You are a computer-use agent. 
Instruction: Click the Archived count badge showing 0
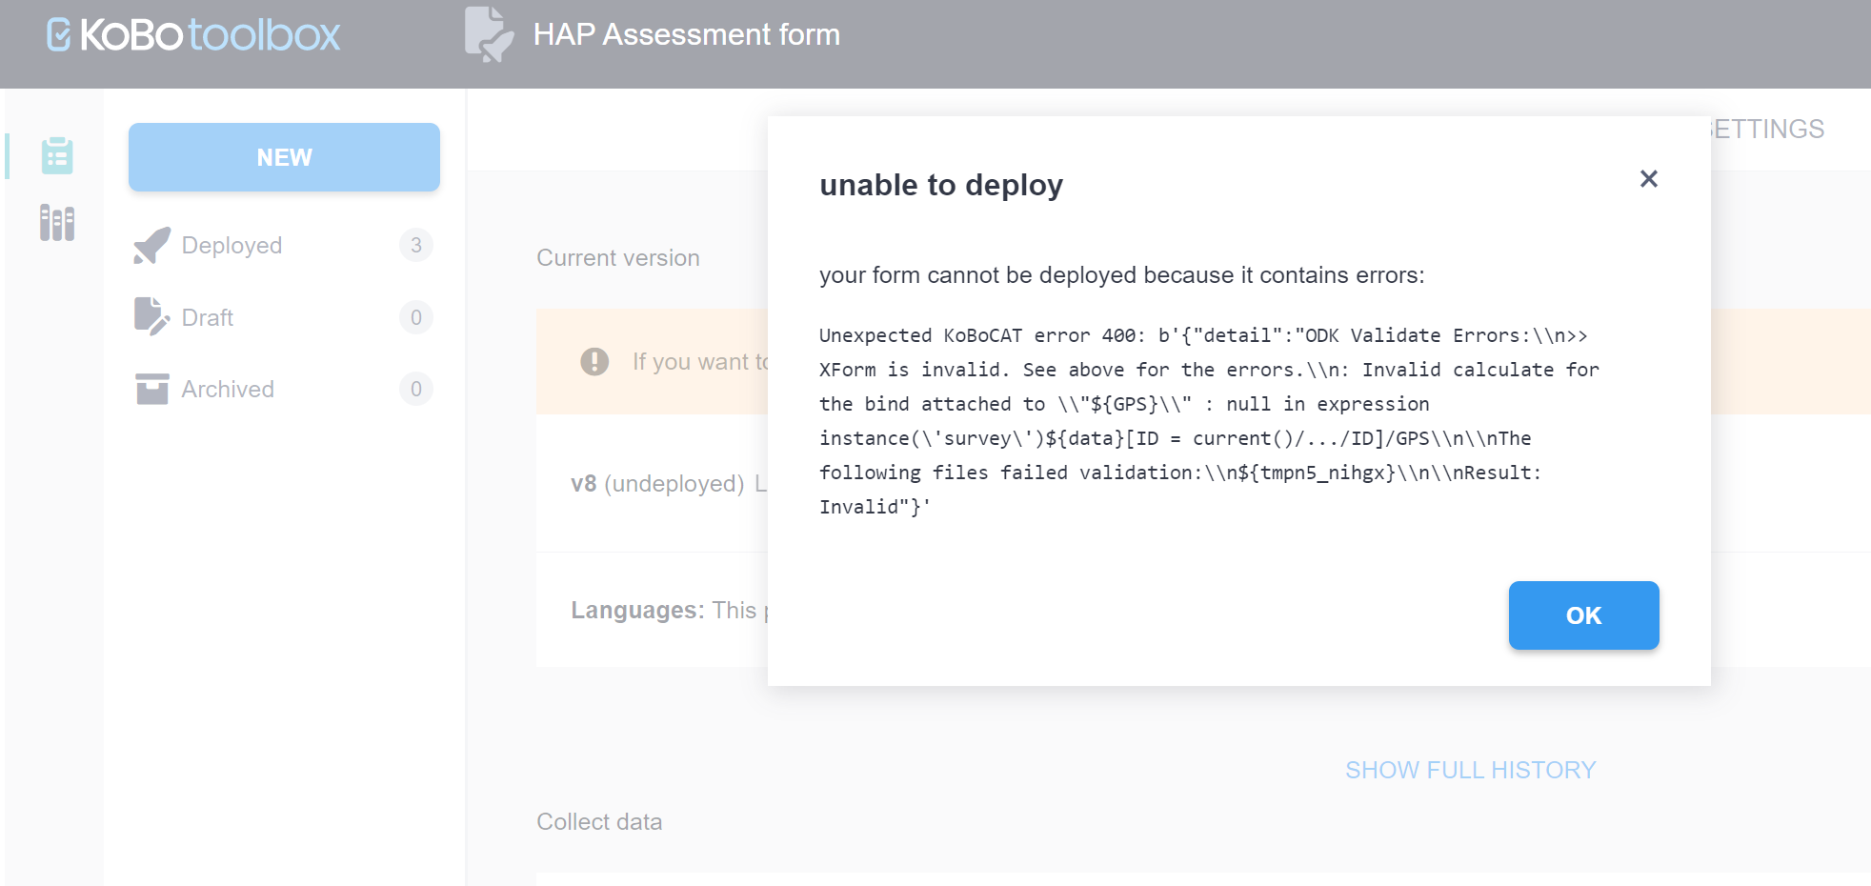(x=416, y=389)
